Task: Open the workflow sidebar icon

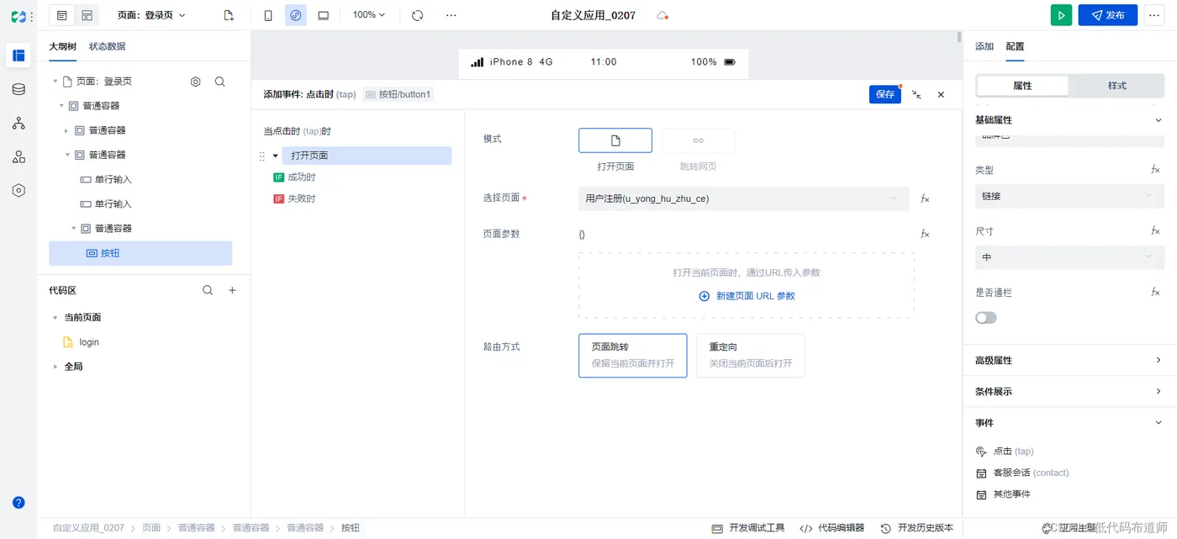Action: (18, 123)
